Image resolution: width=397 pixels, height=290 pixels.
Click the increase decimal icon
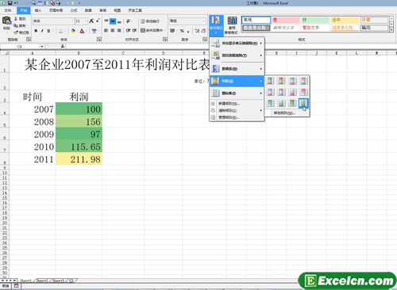[197, 31]
